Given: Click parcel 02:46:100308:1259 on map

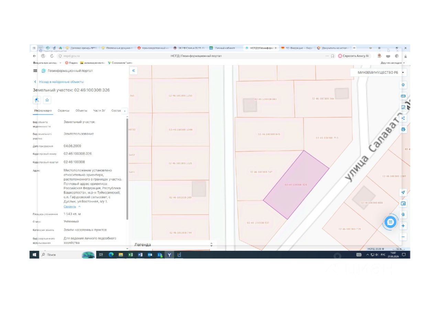Looking at the screenshot, I should click(180, 96).
